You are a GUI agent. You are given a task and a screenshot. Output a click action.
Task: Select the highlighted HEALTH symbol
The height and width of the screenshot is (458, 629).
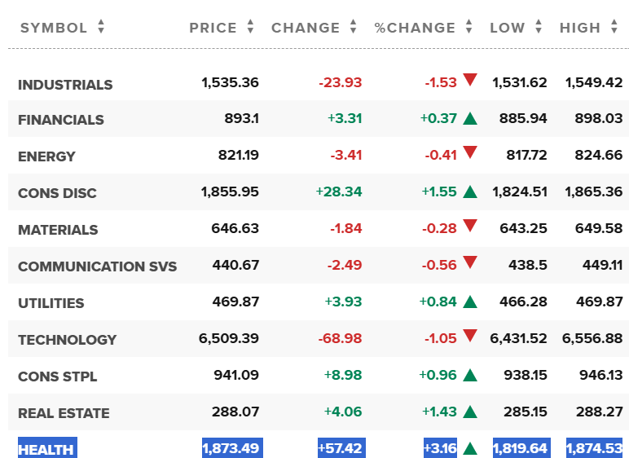click(47, 449)
